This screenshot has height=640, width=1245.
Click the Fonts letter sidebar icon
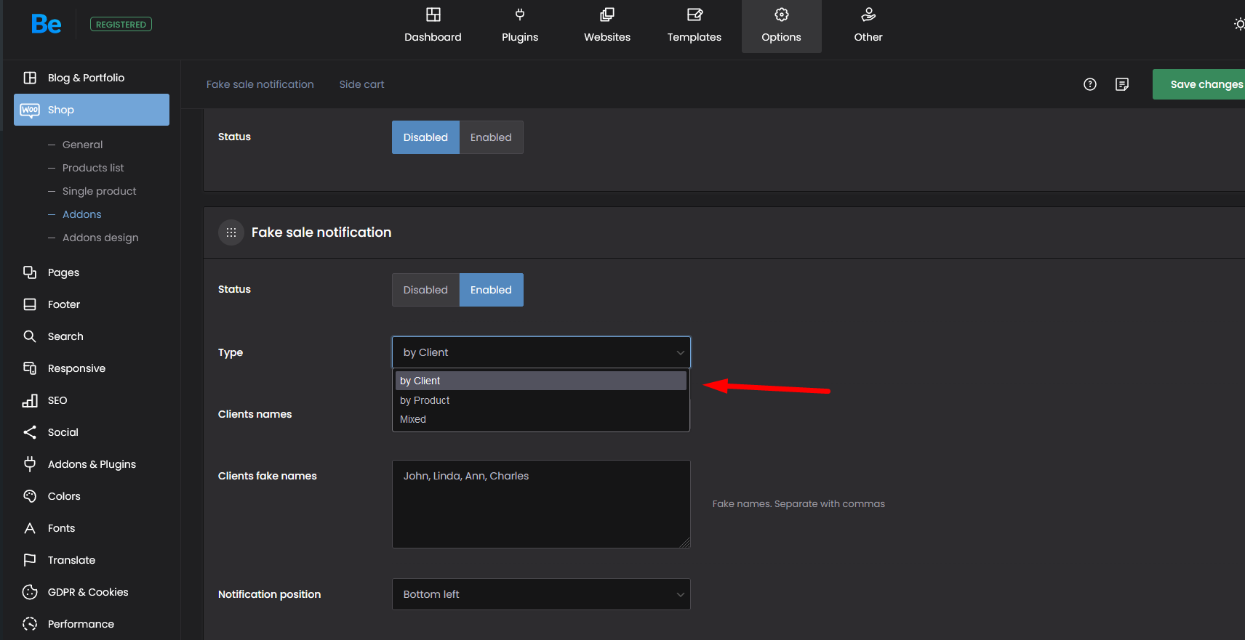click(x=30, y=528)
